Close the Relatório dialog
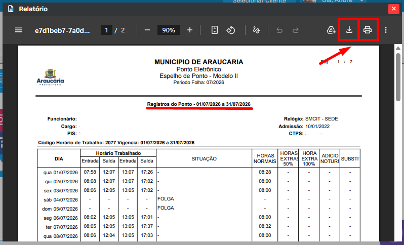Image resolution: width=404 pixels, height=245 pixels. coord(394,9)
